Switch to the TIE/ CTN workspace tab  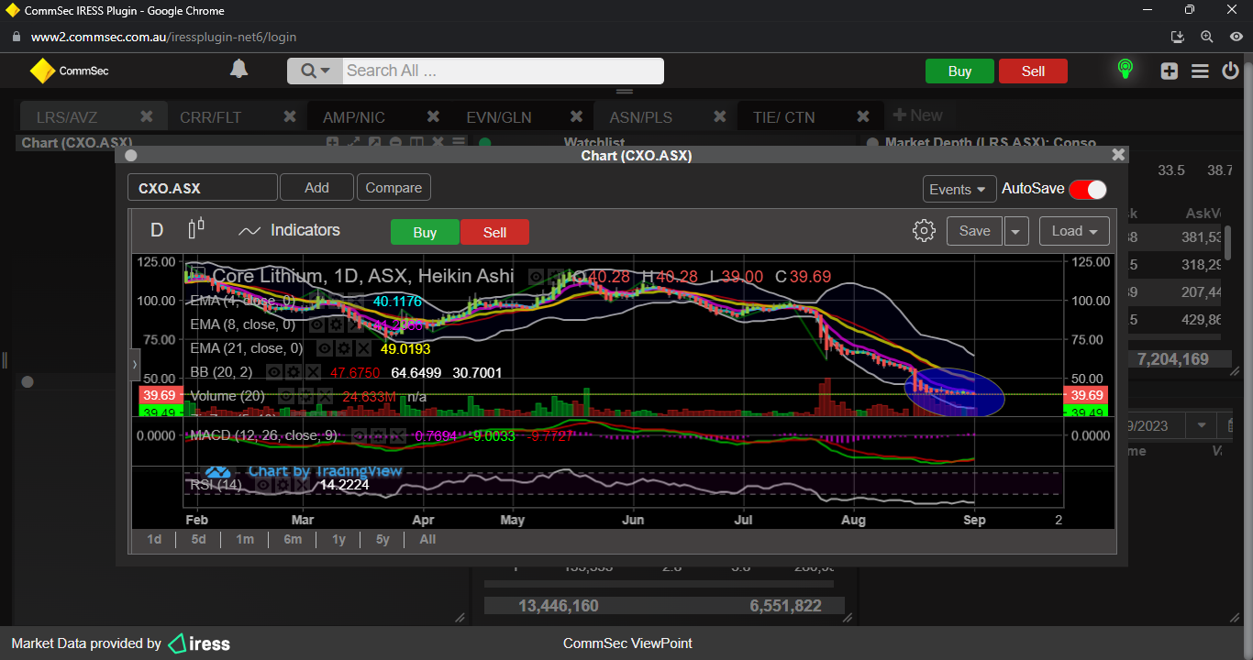click(783, 117)
